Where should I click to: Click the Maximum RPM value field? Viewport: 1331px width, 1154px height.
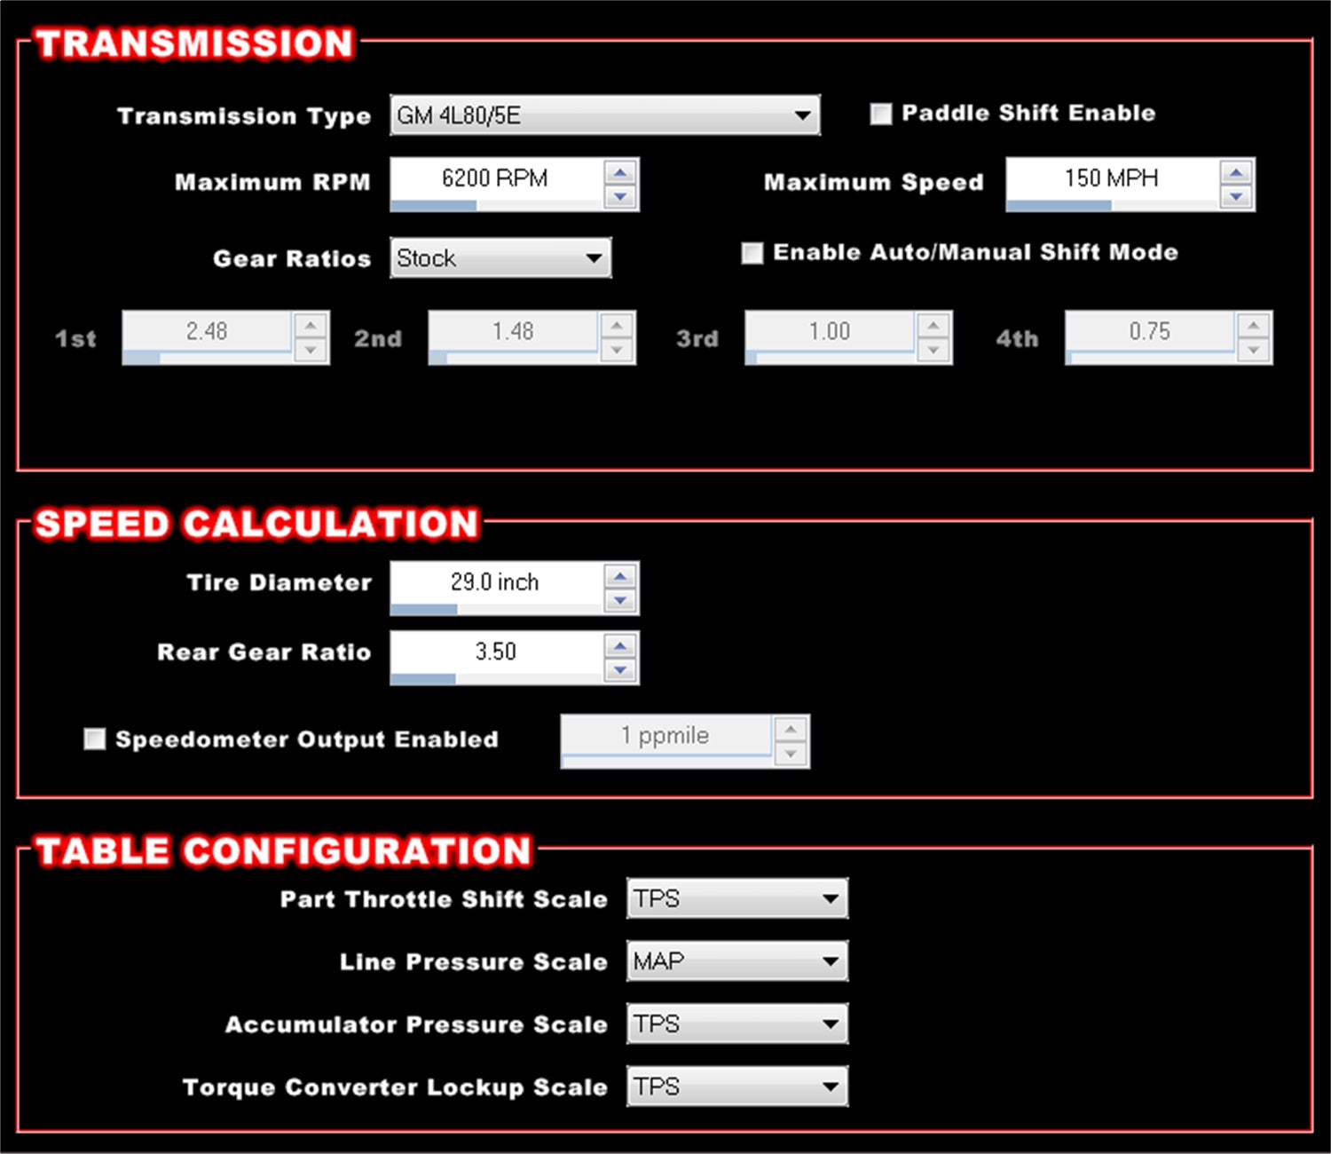[x=495, y=178]
